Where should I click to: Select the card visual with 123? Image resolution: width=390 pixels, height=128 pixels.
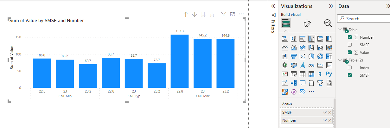[x=320, y=65]
